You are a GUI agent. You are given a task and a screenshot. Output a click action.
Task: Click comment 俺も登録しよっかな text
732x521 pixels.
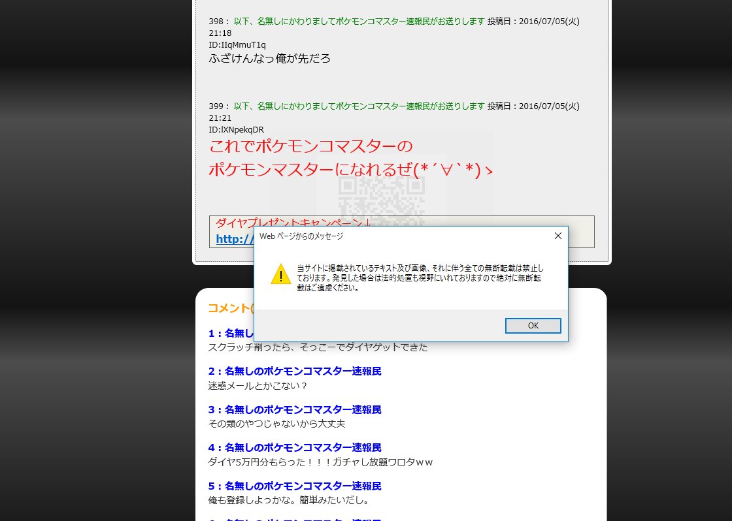[288, 501]
